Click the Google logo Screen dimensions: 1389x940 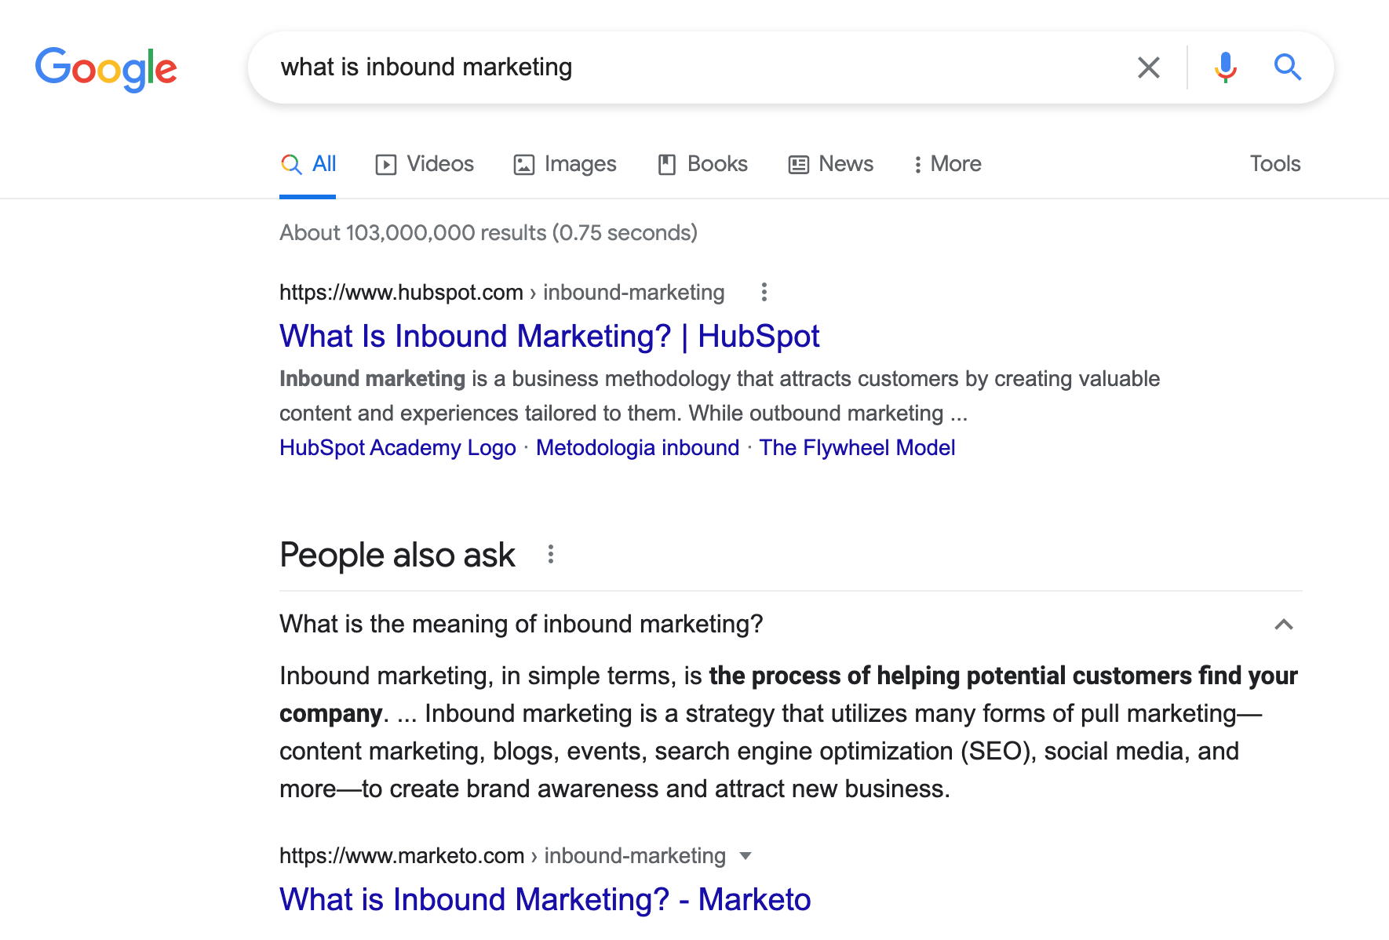106,68
